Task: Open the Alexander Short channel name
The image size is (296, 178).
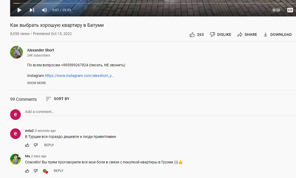Action: coord(40,50)
